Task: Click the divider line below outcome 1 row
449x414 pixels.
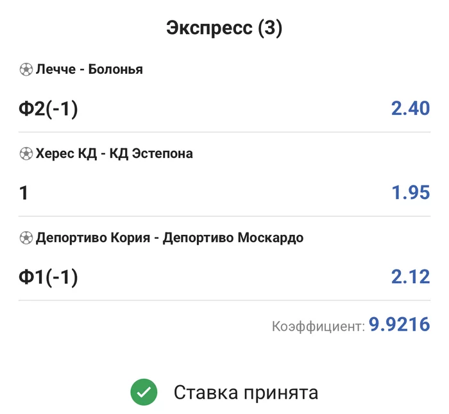Action: click(x=224, y=216)
